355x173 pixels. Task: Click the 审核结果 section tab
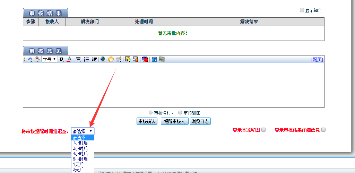(45, 13)
